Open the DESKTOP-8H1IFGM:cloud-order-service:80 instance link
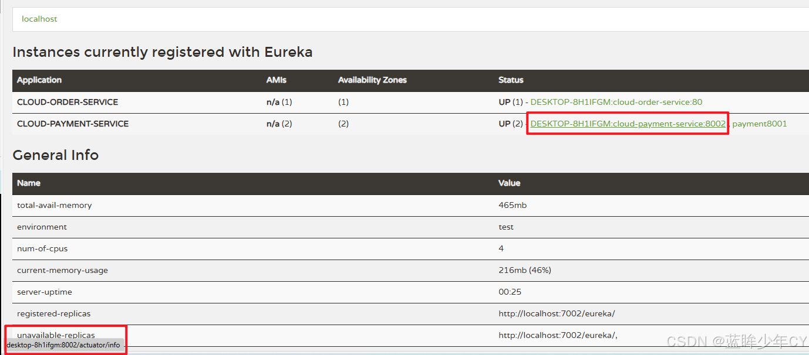This screenshot has height=355, width=809. [616, 102]
